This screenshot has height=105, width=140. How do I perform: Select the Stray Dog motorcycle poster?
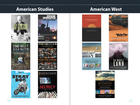click(x=21, y=85)
